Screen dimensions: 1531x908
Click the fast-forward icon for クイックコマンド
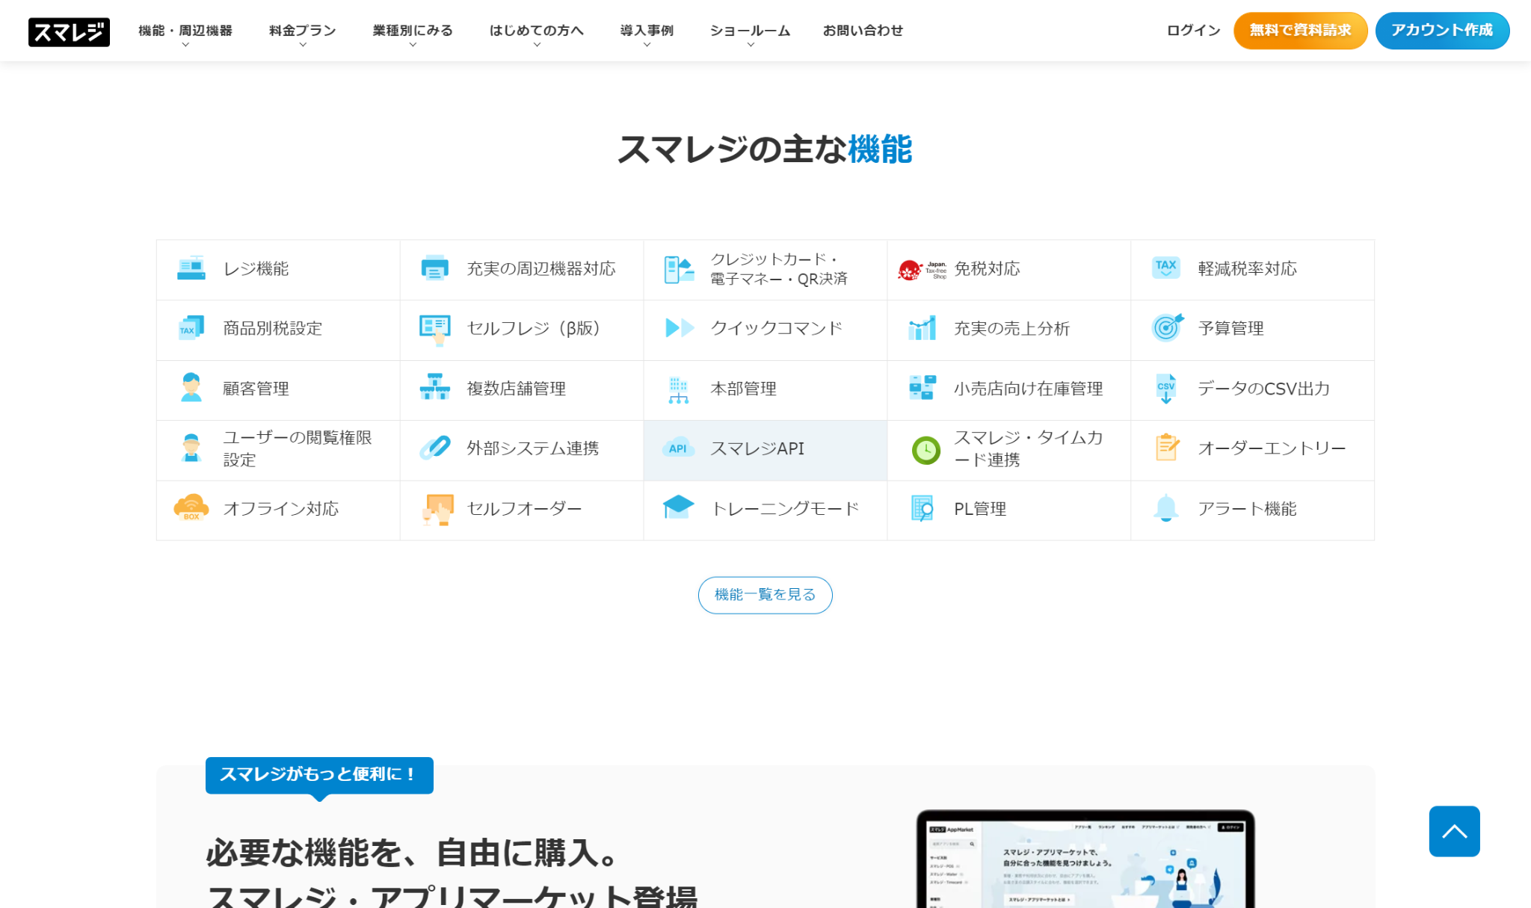(x=680, y=328)
